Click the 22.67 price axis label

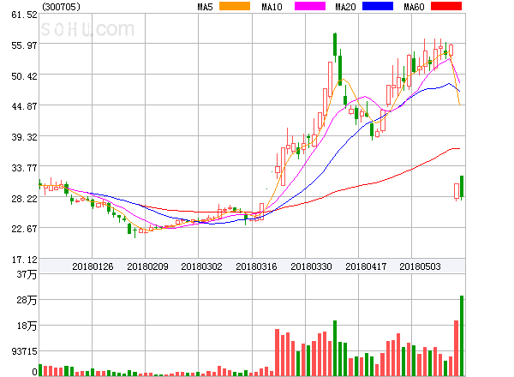24,228
